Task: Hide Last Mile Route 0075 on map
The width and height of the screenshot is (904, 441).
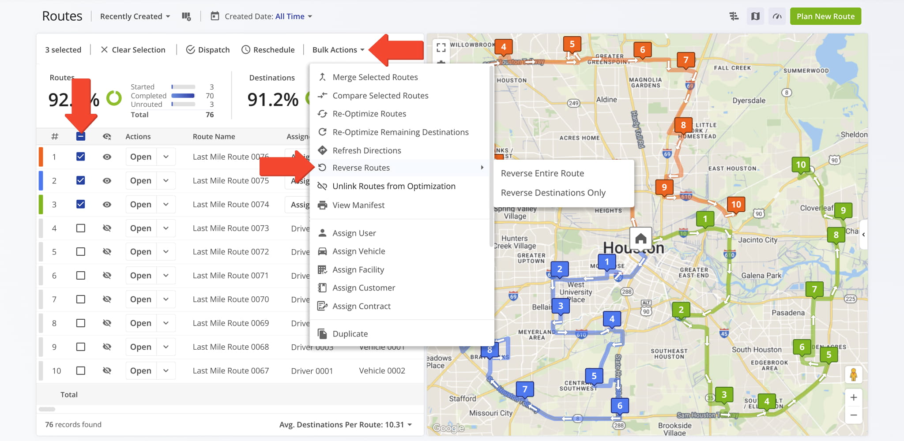Action: coord(107,181)
